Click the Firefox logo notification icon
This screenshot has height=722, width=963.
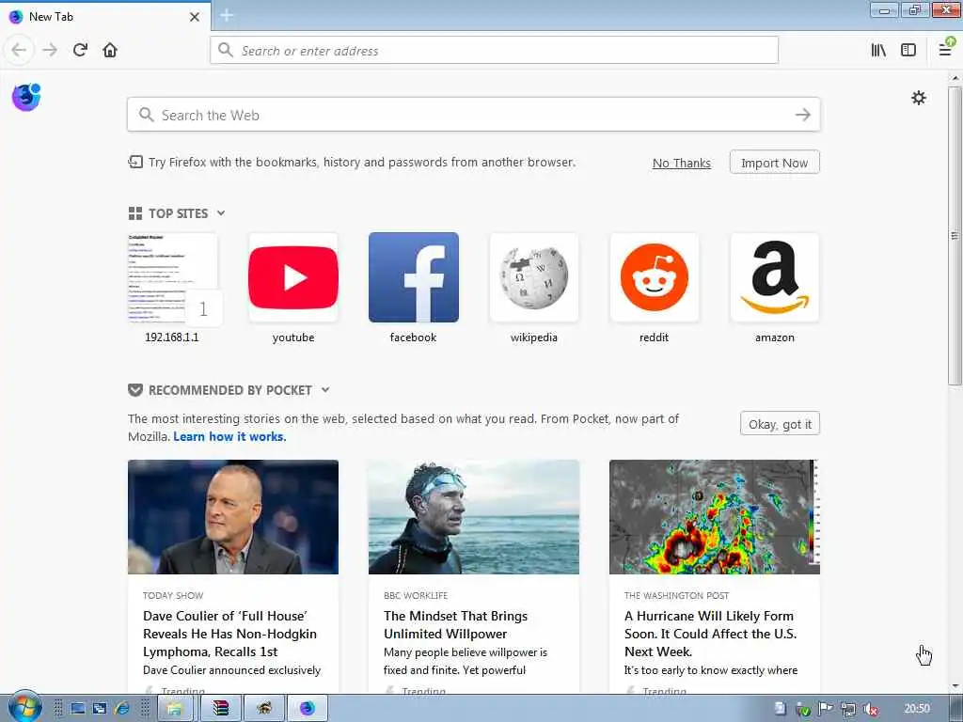tap(26, 97)
